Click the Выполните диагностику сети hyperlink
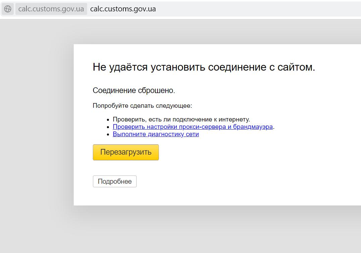The width and height of the screenshot is (361, 253). 156,134
